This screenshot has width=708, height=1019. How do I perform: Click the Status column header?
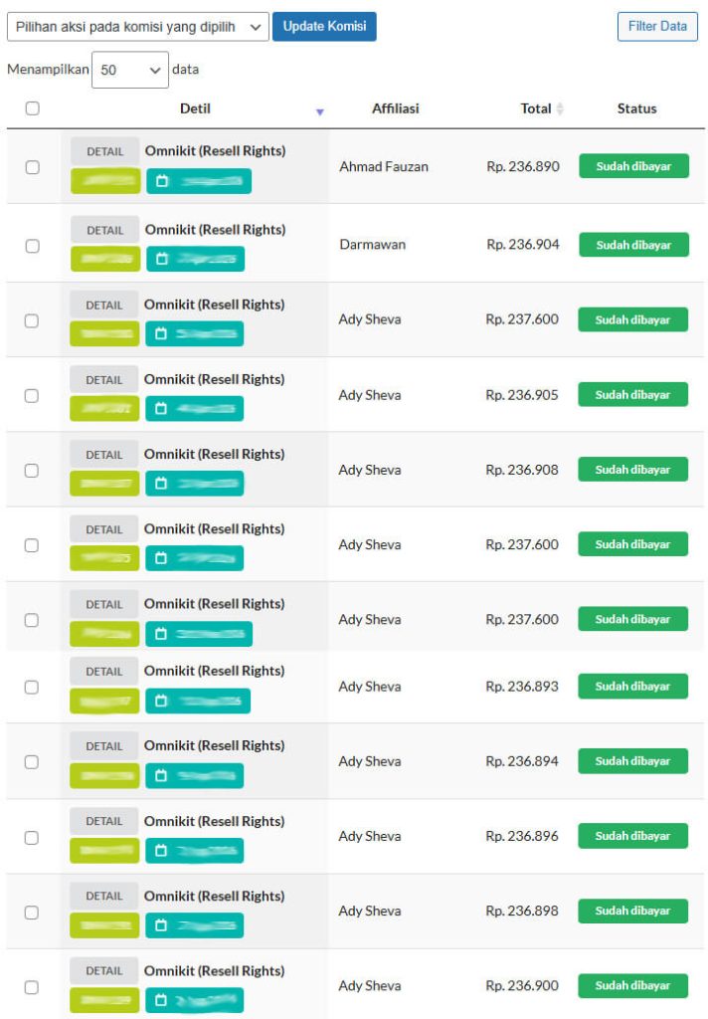[x=636, y=108]
